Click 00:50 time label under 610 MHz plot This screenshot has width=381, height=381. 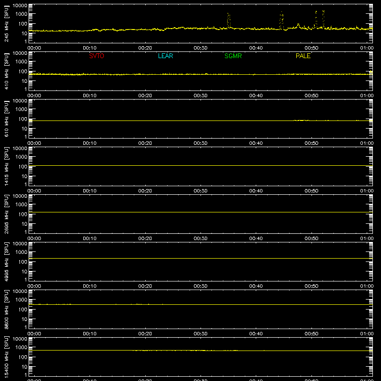pyautogui.click(x=311, y=143)
